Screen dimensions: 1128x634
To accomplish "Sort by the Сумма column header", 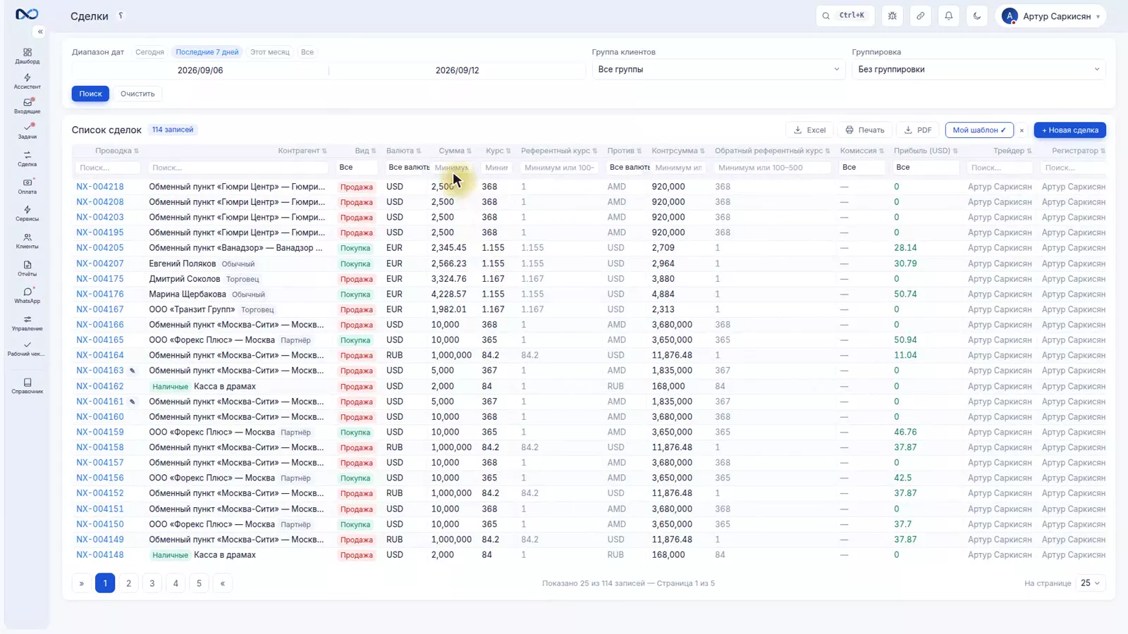I will click(455, 151).
